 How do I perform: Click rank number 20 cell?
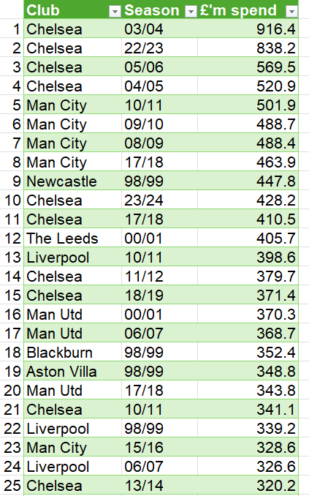tap(12, 390)
